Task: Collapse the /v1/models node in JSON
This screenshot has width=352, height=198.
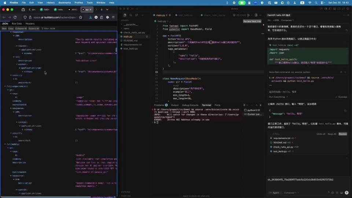Action: 5,144
